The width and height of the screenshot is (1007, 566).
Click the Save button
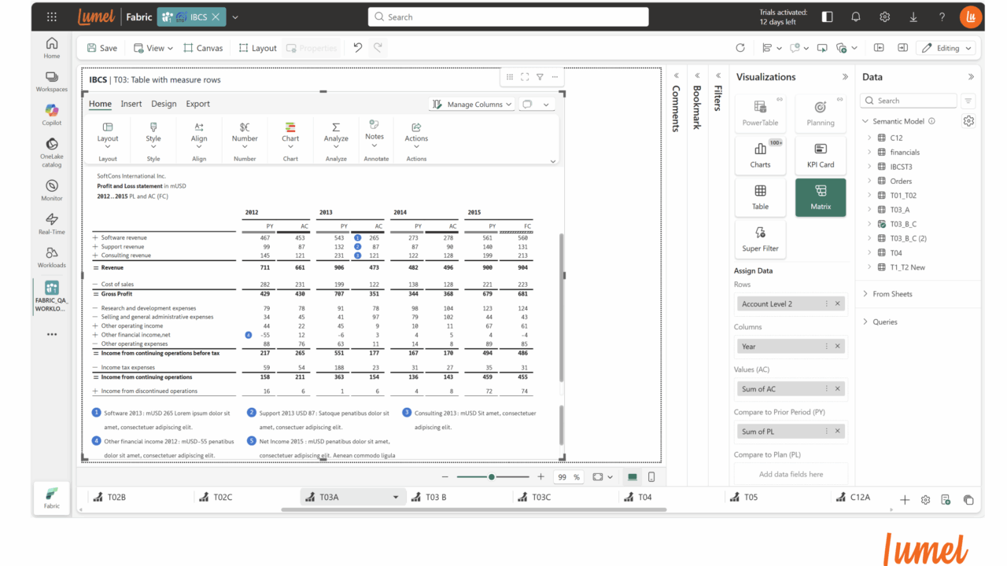pos(102,48)
